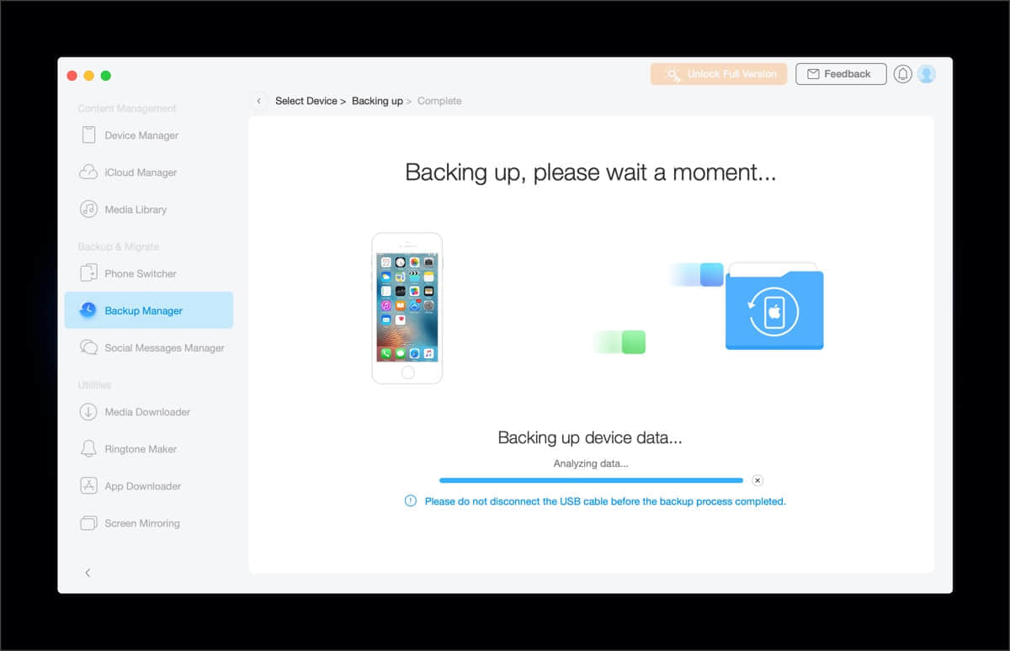Select the Ringtone Maker label

coord(141,449)
